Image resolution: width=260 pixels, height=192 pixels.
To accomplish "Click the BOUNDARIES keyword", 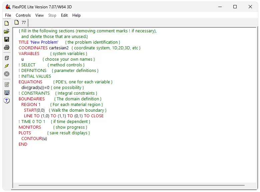I will click(x=32, y=99).
